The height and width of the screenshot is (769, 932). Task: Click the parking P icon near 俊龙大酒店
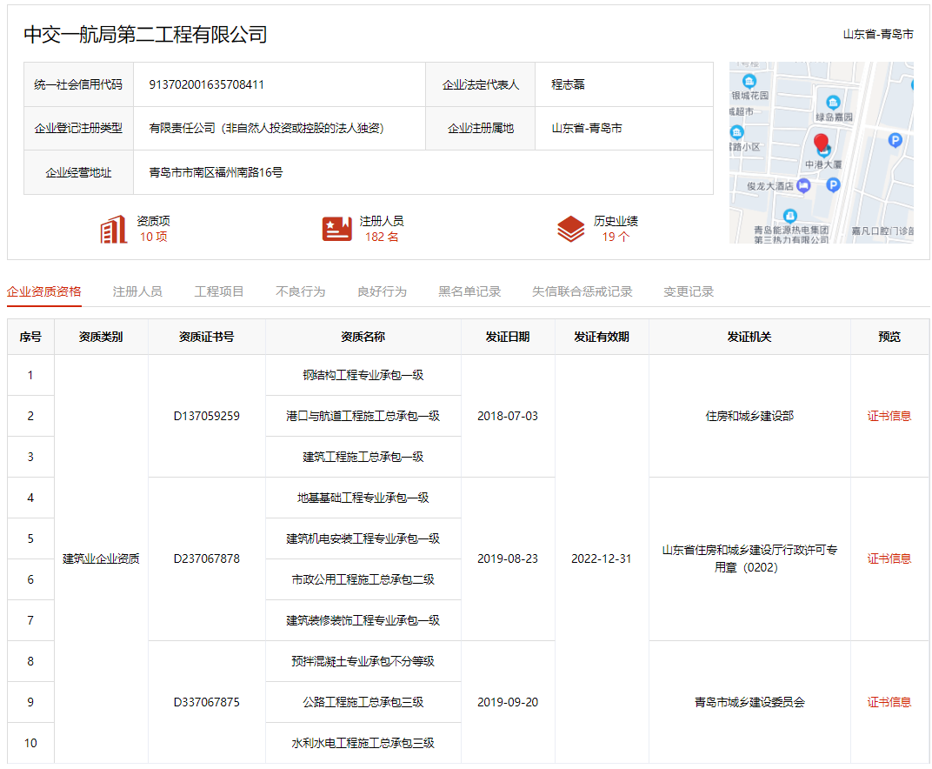point(833,184)
